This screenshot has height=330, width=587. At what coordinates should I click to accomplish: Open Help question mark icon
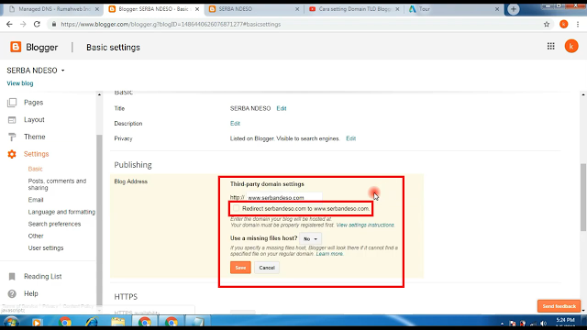pyautogui.click(x=12, y=293)
